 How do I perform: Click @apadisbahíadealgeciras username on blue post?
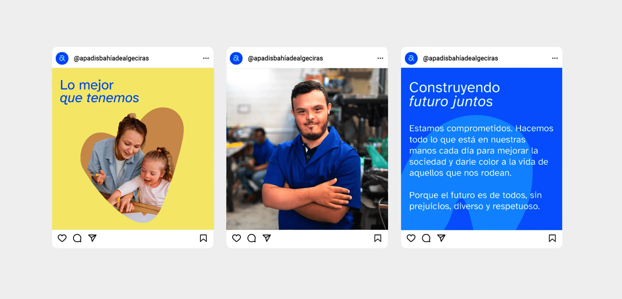460,58
